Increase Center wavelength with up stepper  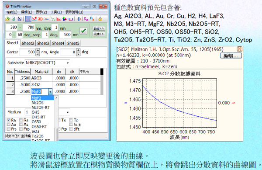tap(38, 50)
